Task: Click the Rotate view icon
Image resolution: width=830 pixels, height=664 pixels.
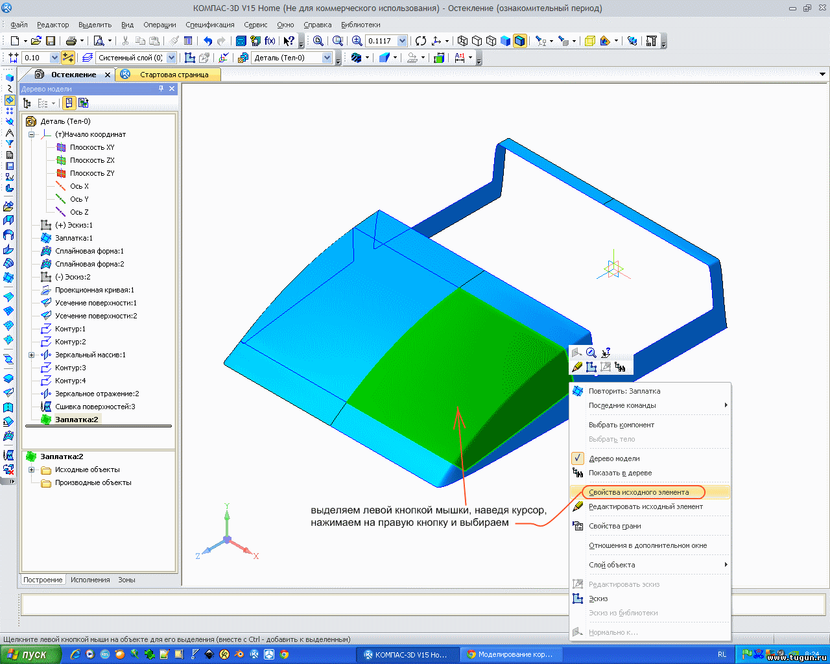Action: click(421, 41)
